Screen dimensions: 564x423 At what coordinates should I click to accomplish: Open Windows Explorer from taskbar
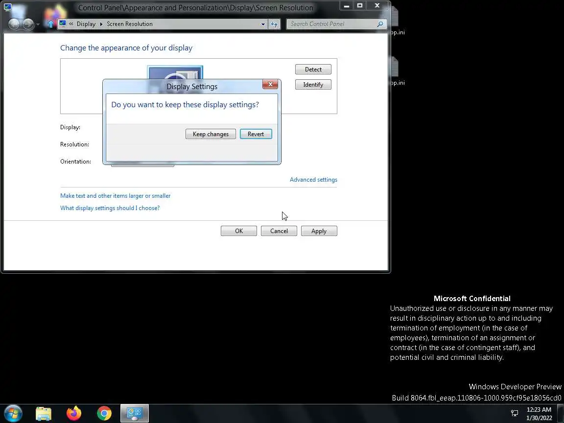click(x=44, y=414)
